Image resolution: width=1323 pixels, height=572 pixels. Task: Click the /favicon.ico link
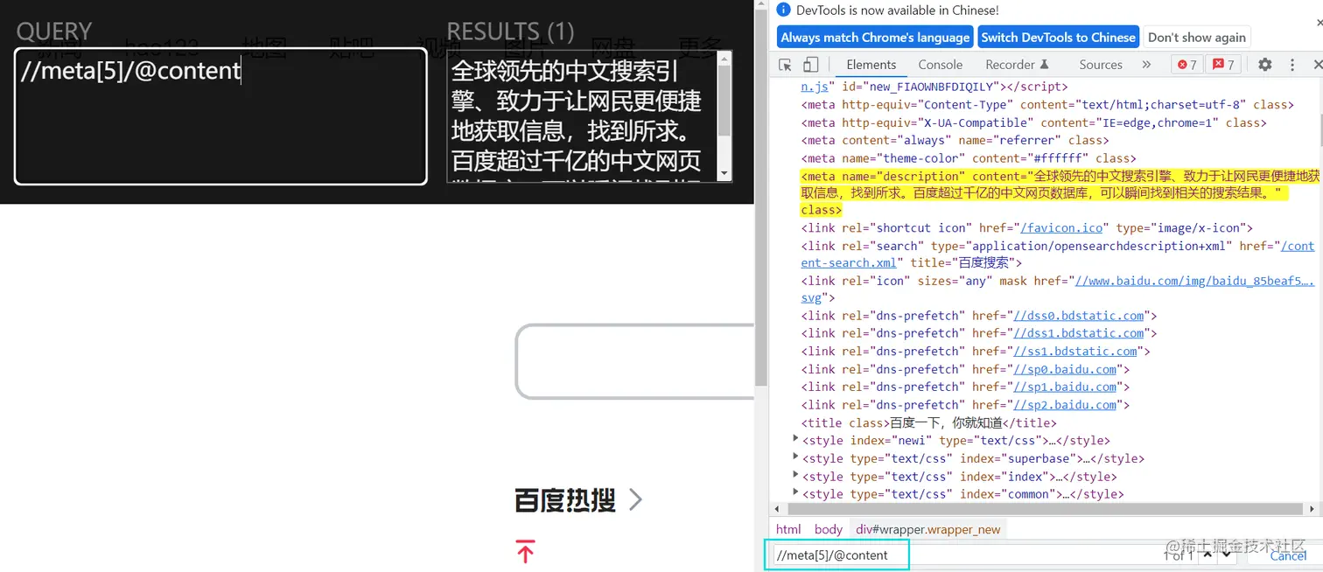[x=1061, y=227]
